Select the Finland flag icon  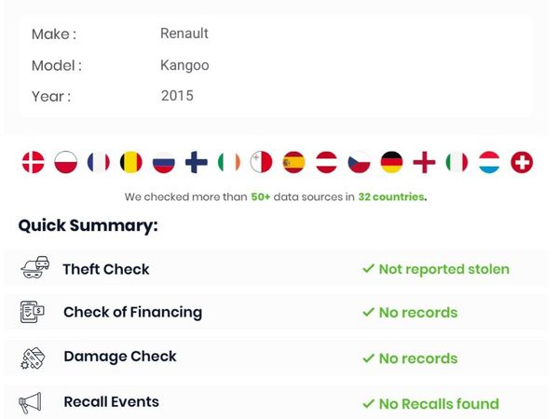[x=197, y=162]
